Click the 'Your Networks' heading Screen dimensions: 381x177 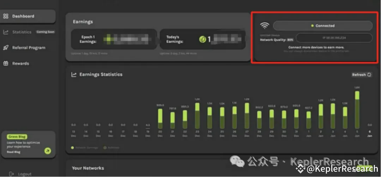88,168
